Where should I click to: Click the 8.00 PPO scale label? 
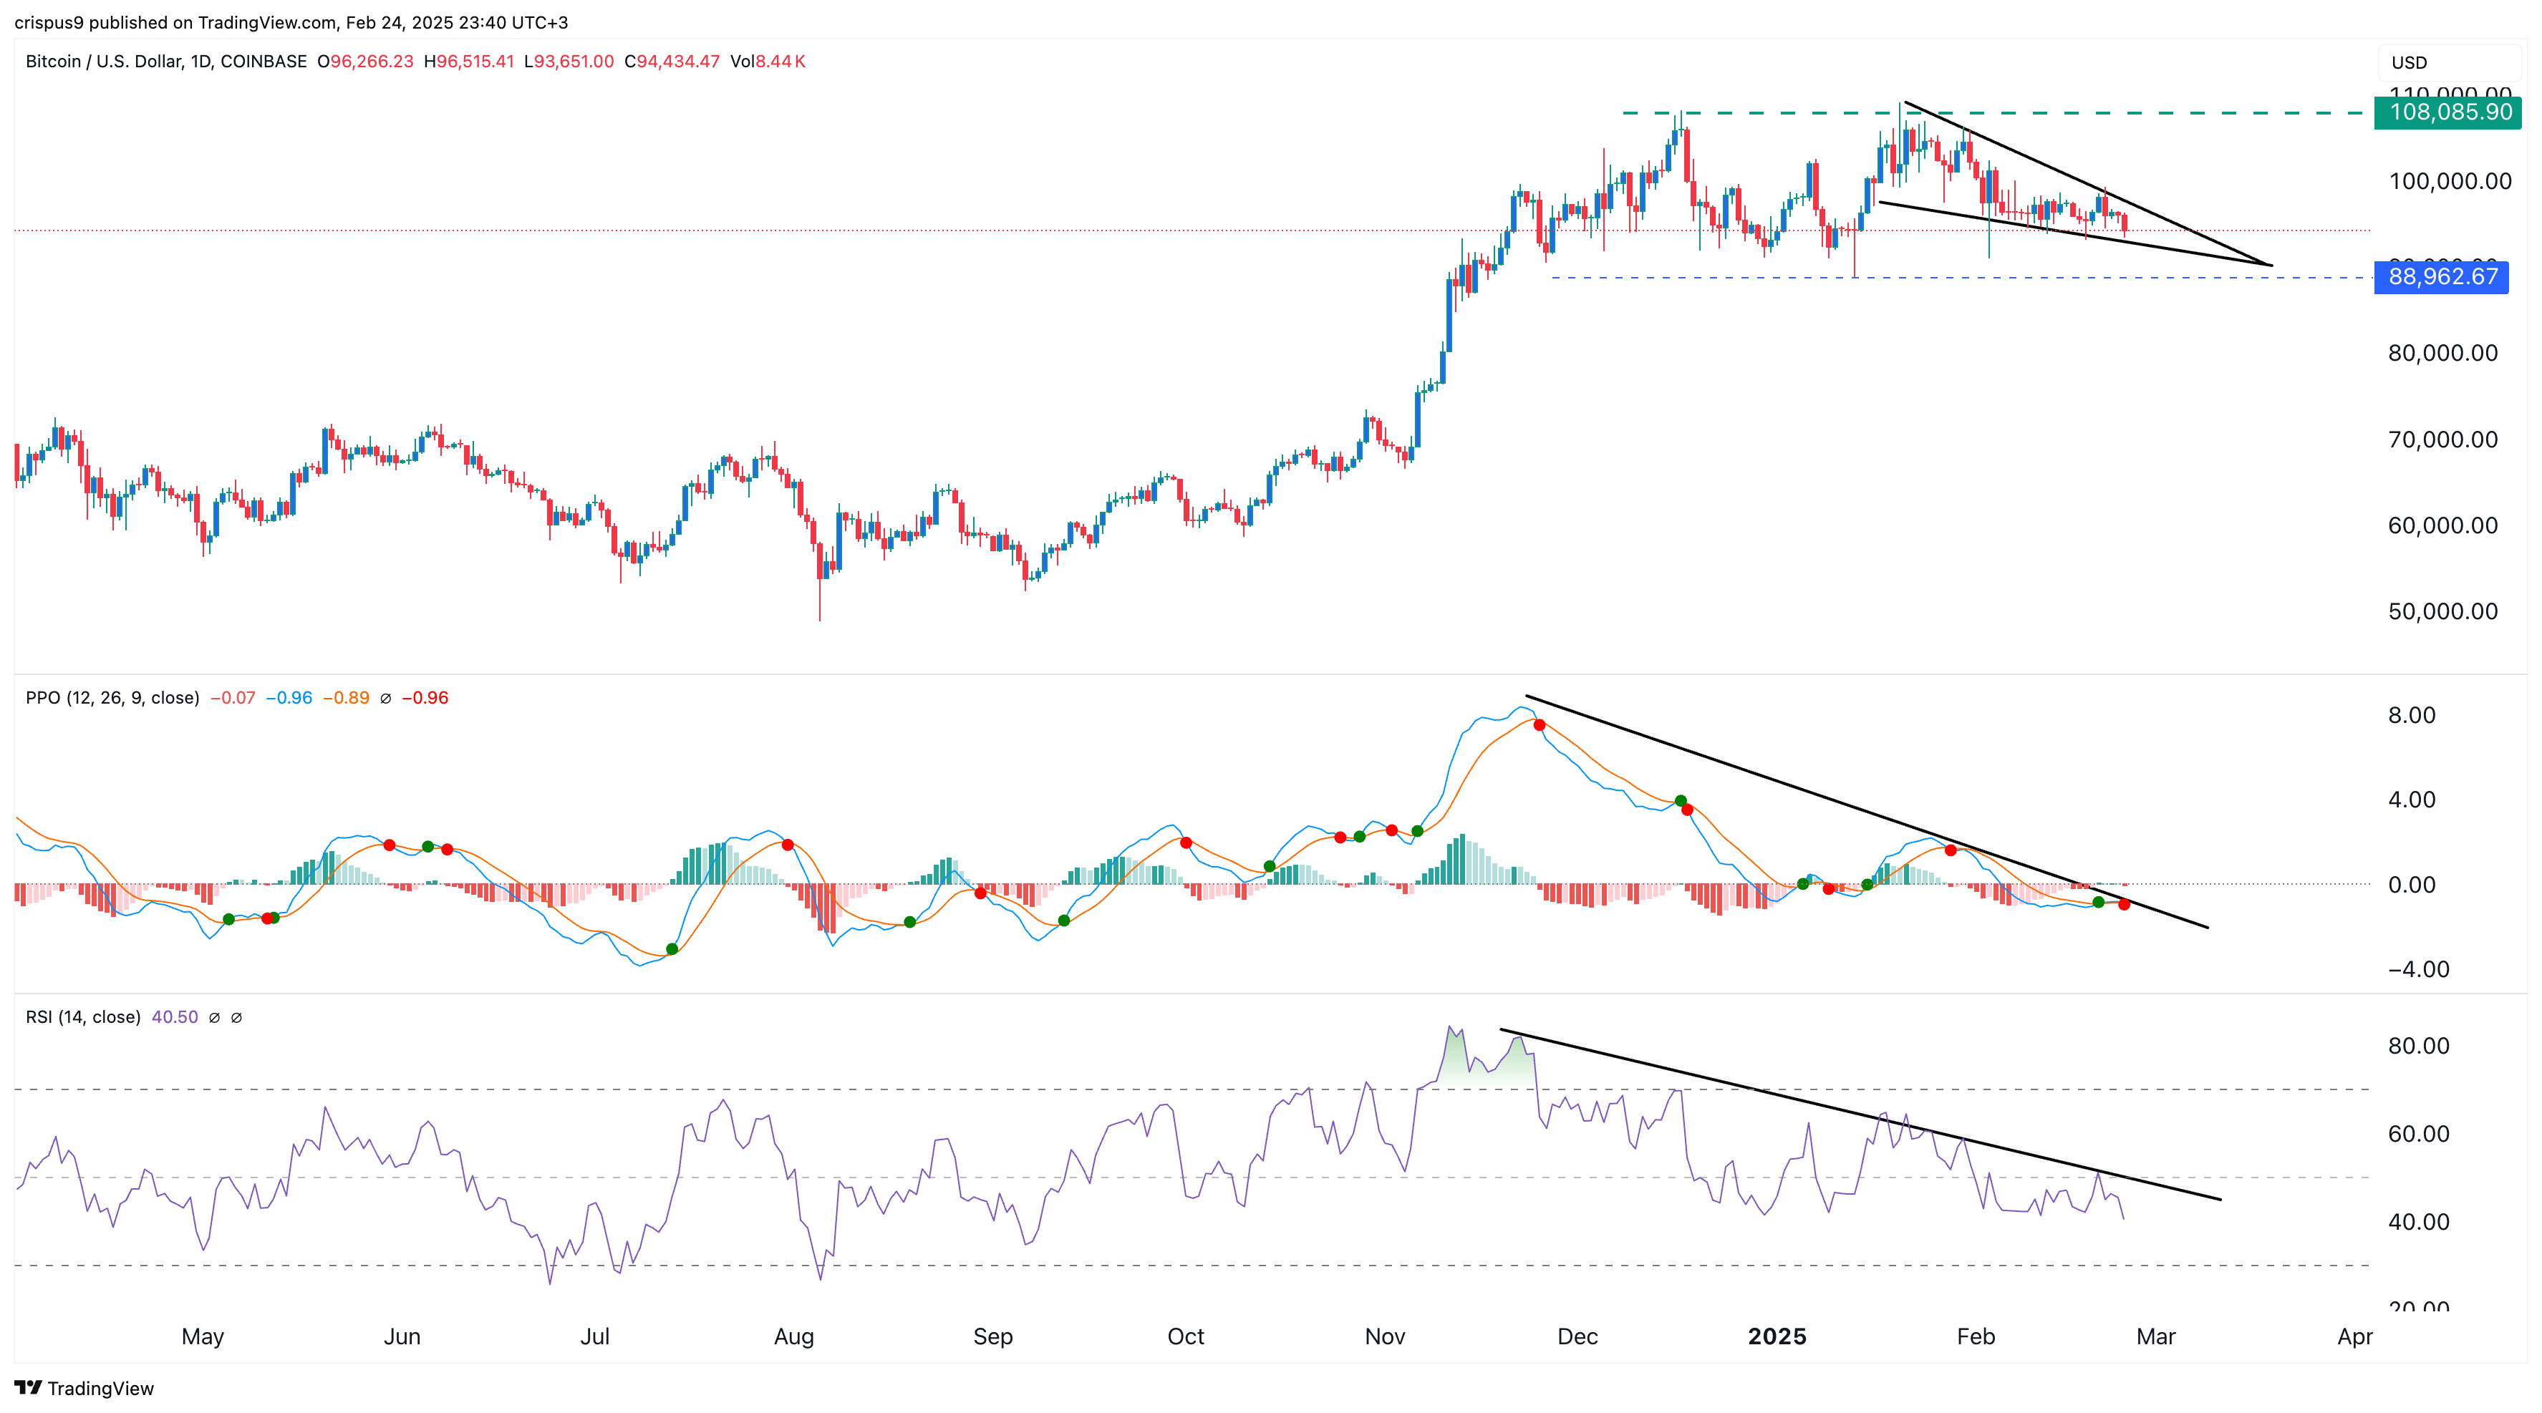point(2411,714)
